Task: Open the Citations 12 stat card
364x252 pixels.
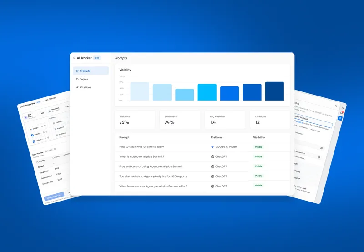Action: tap(270, 120)
